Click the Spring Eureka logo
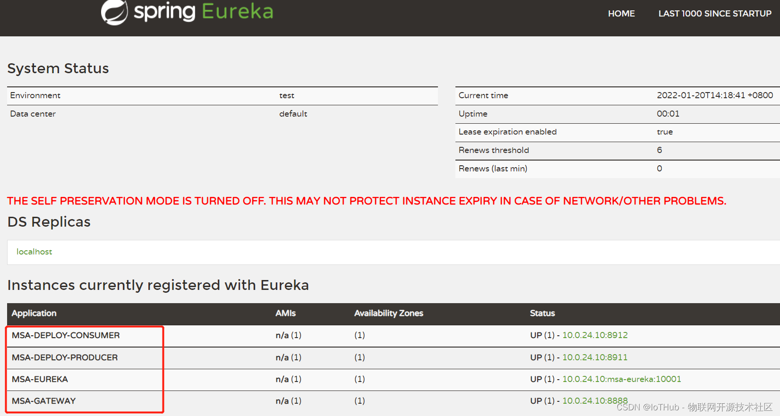780x416 pixels. 187,12
